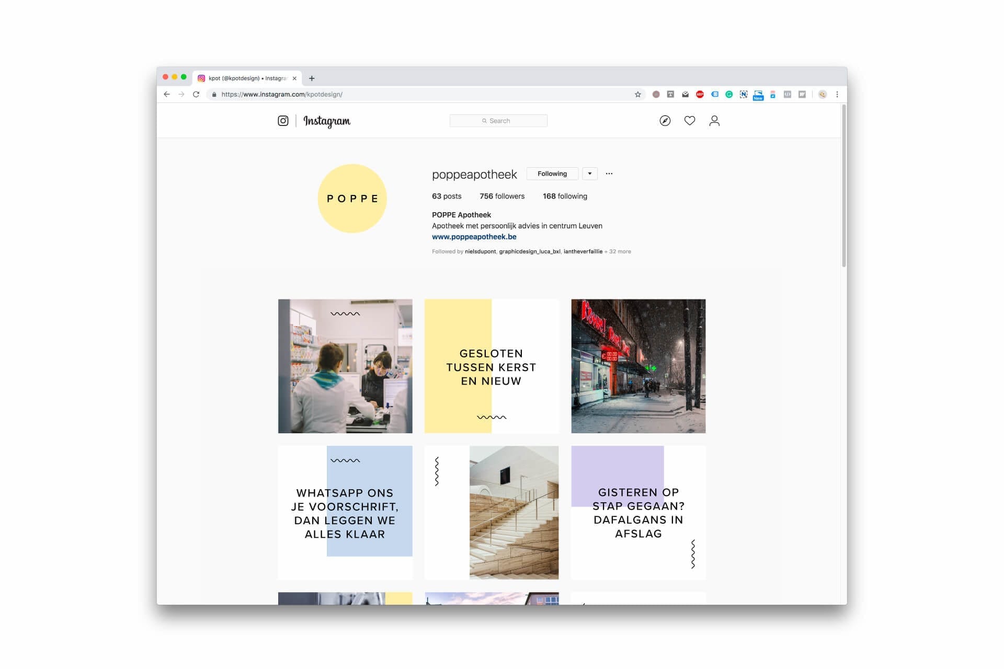Go back with browser back arrow
Screen dimensions: 1004x669
(x=167, y=95)
